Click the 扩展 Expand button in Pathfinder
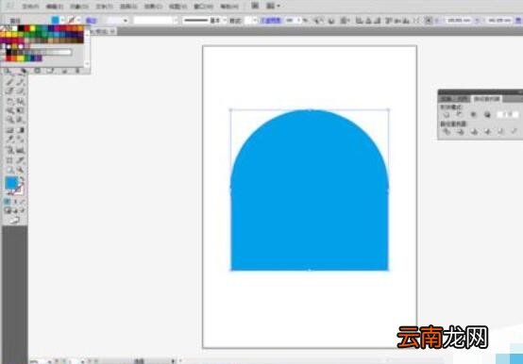523x364 pixels. [508, 114]
